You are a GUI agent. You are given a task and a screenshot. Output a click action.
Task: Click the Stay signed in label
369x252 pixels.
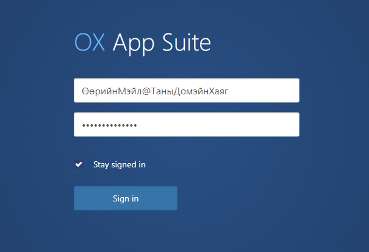click(120, 164)
